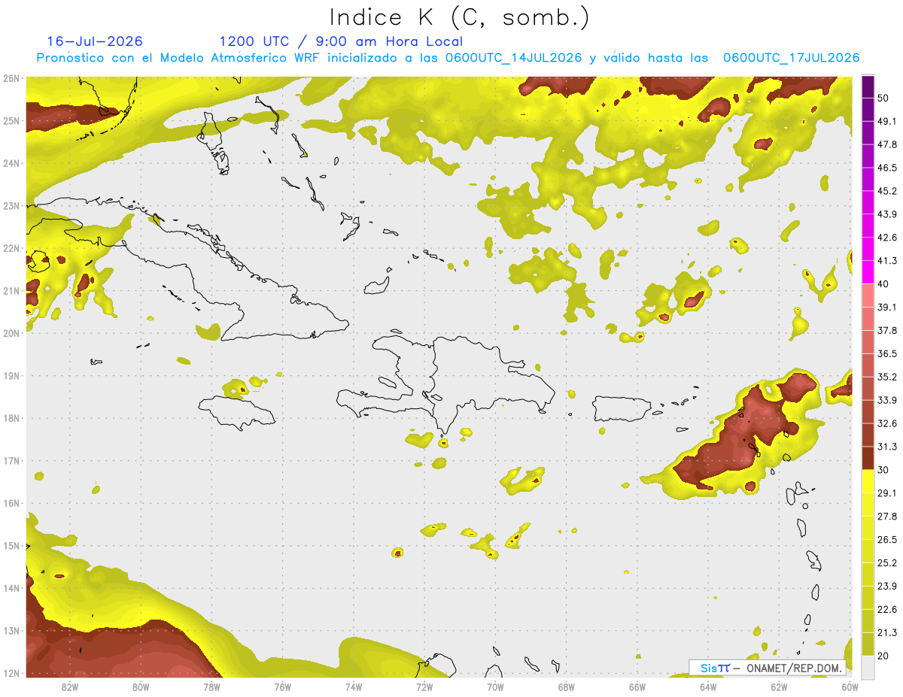The height and width of the screenshot is (697, 903).
Task: Click the colorbar value "45.2"
Action: (887, 191)
